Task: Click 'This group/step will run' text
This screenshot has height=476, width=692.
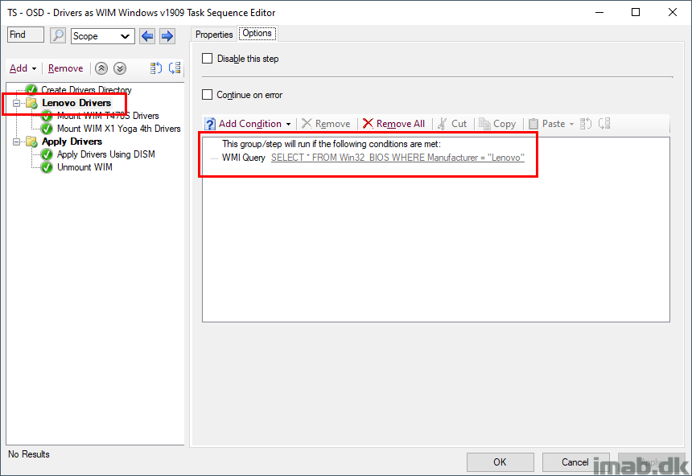Action: coord(331,144)
